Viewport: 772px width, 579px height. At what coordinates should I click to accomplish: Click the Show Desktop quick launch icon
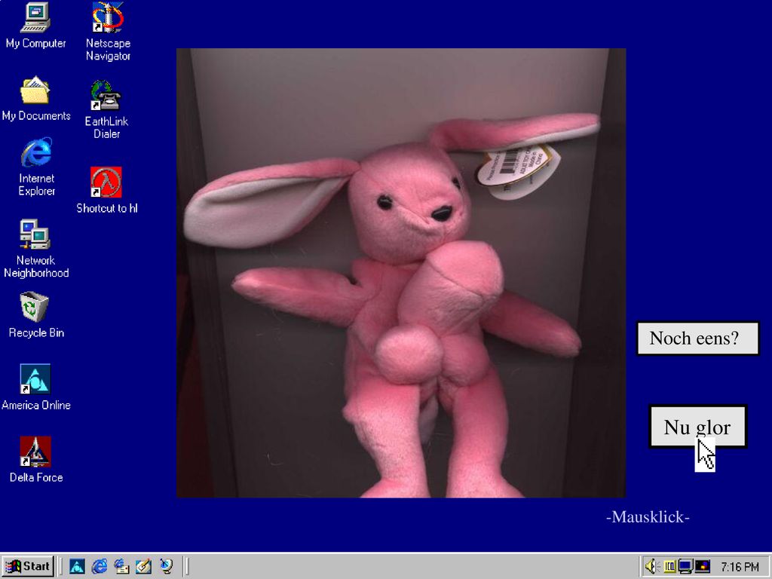coord(144,566)
